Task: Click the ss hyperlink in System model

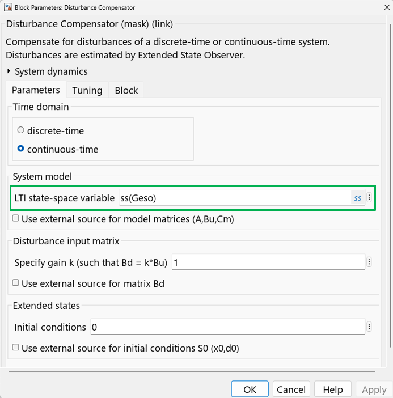Action: point(357,198)
